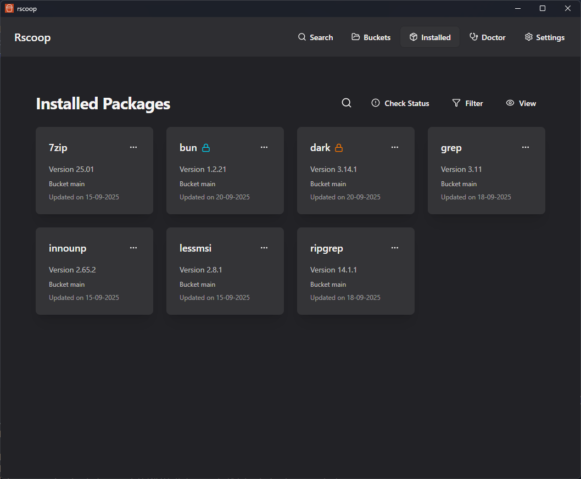
Task: Toggle the View mode button
Action: tap(521, 103)
